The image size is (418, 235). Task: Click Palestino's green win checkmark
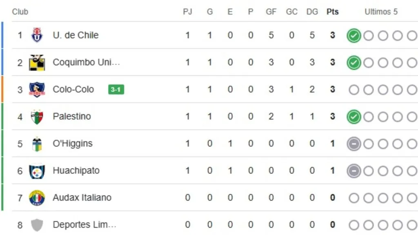[x=354, y=117]
